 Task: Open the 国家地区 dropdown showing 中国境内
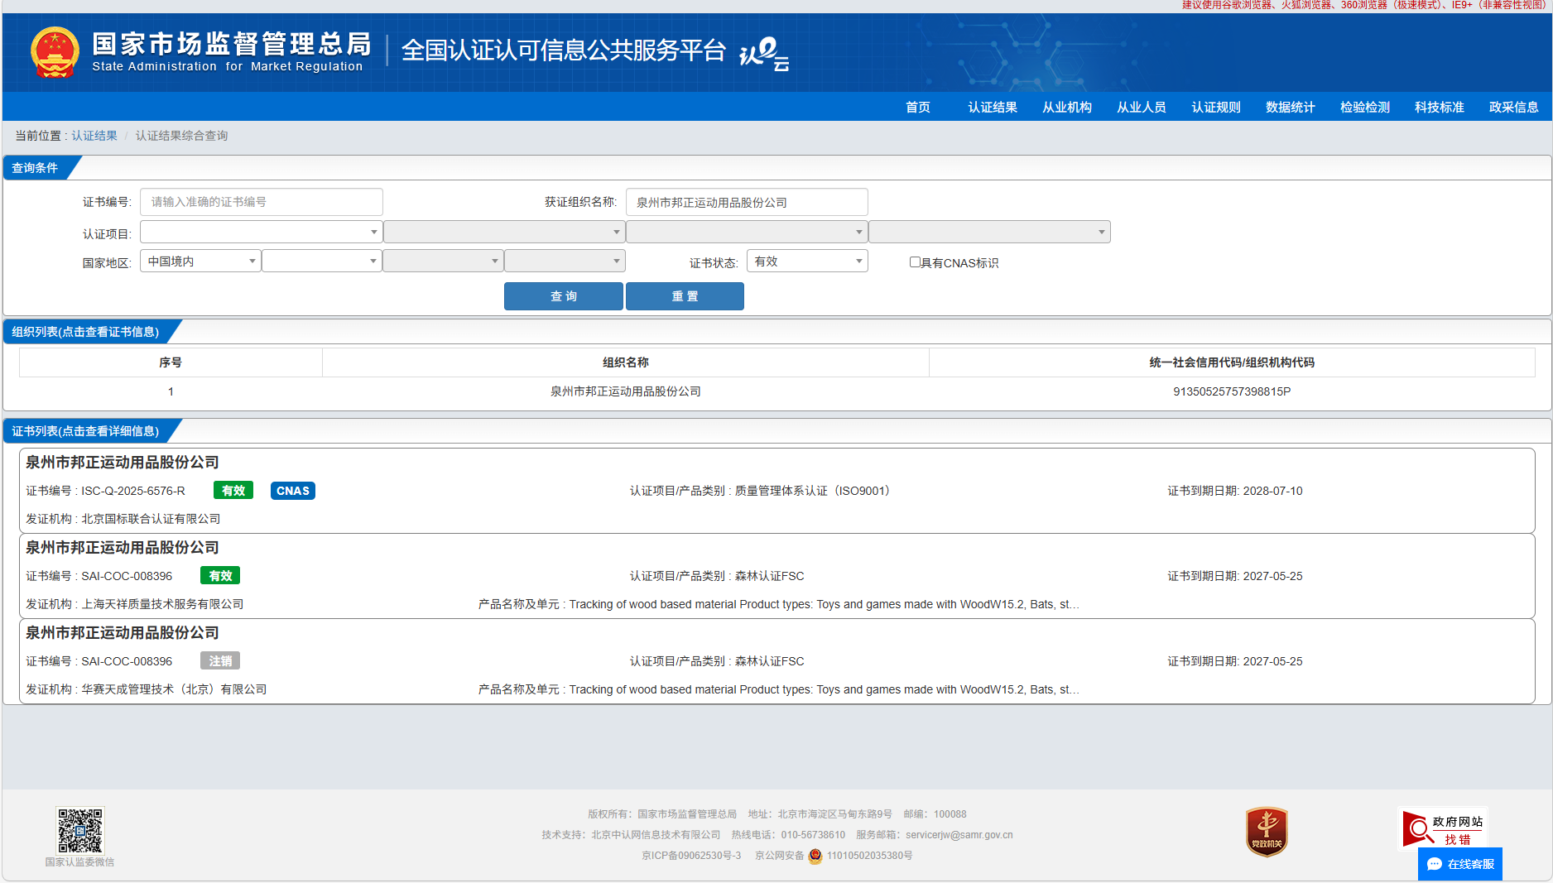click(x=200, y=262)
